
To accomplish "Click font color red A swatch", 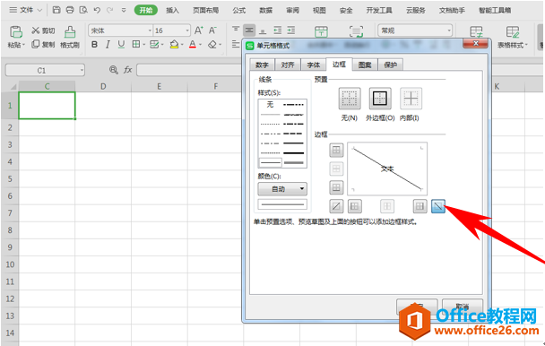I will [193, 45].
